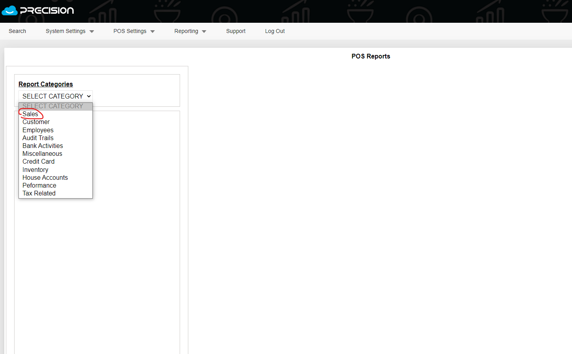The width and height of the screenshot is (572, 354).
Task: Click the Report Categories heading
Action: [46, 84]
